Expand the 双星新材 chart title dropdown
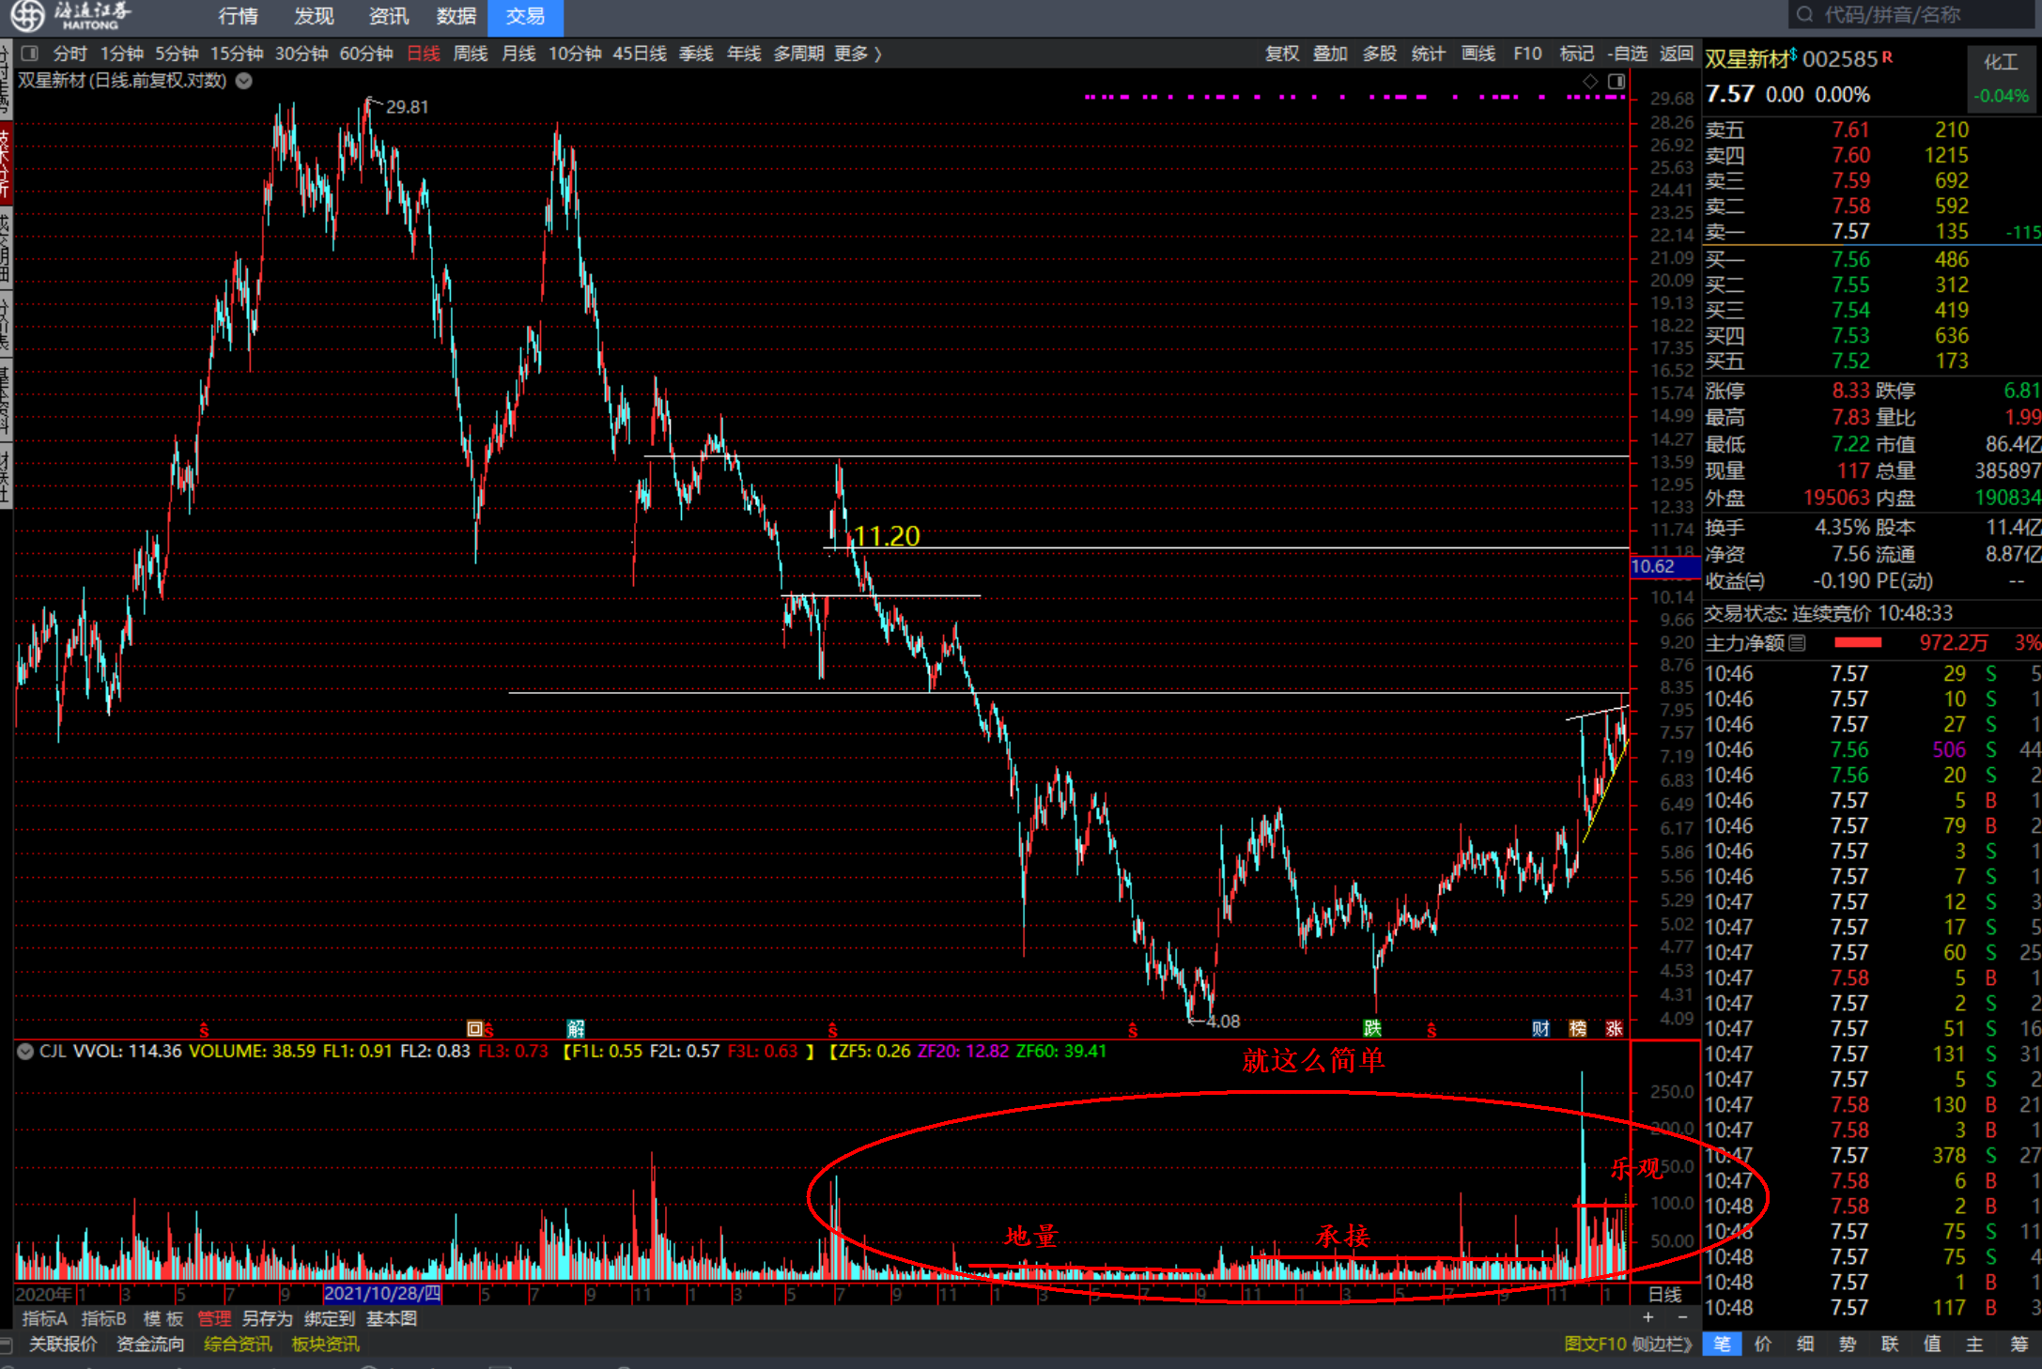The image size is (2042, 1369). coord(244,81)
